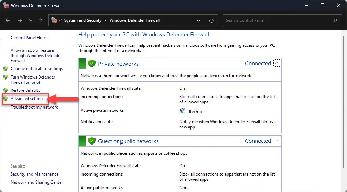Open Network and Sharing Center link
This screenshot has width=347, height=192.
[36, 182]
